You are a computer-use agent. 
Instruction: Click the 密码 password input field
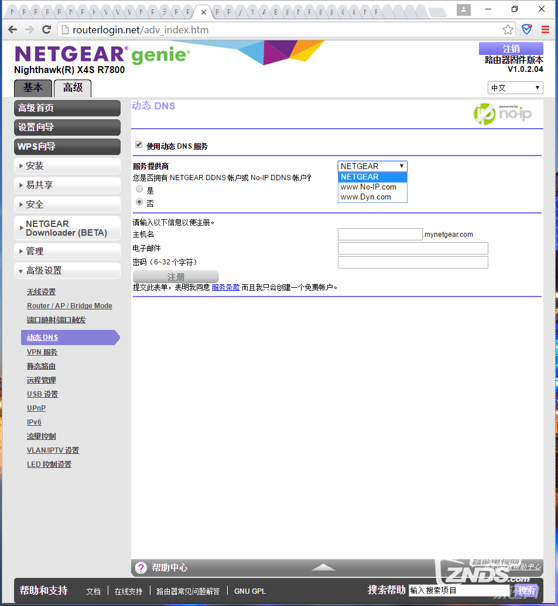pos(413,262)
